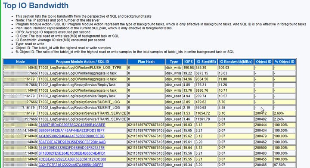This screenshot has width=310, height=168.
Task: Select Object ID value 200485
Action: coord(261,165)
